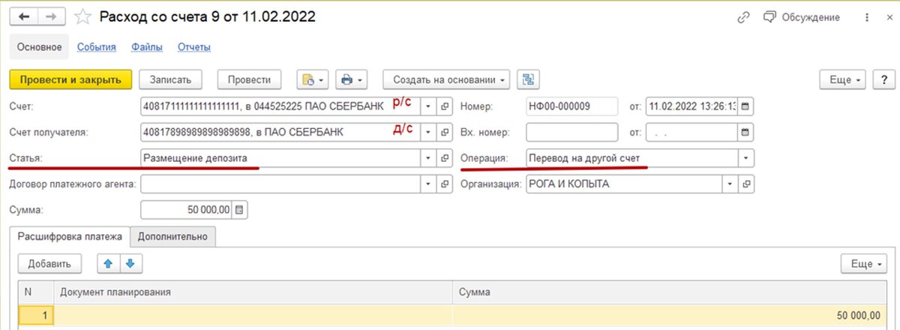Open calculator for the Сумма field

point(240,211)
